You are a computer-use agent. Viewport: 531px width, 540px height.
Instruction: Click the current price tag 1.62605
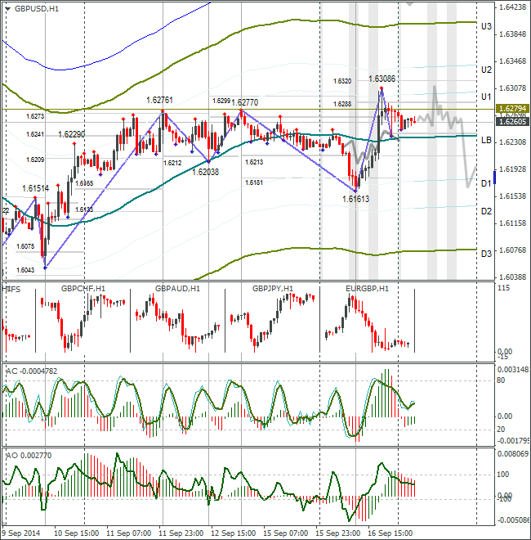click(512, 122)
